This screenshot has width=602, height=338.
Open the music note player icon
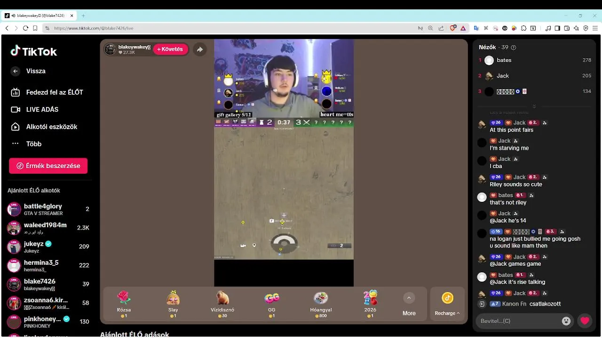(x=548, y=28)
